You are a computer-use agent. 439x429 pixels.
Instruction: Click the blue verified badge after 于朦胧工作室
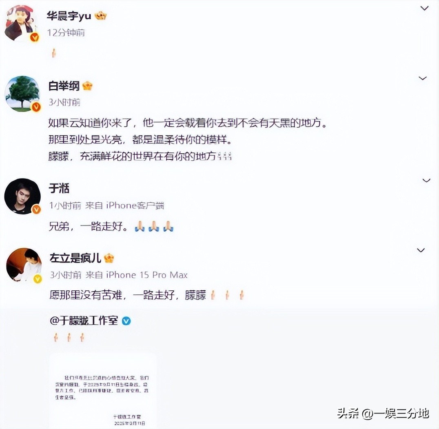click(x=126, y=321)
